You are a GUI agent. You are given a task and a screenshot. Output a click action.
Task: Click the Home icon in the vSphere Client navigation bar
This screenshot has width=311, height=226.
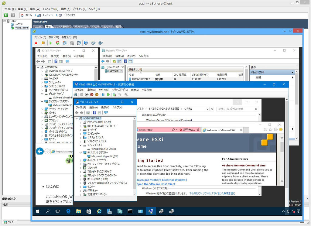22,15
